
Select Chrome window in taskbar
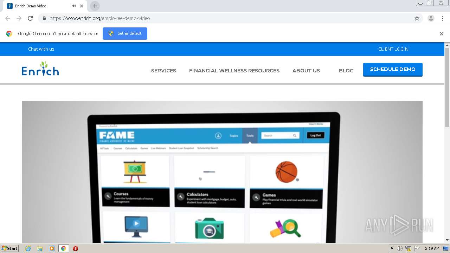[x=64, y=248]
